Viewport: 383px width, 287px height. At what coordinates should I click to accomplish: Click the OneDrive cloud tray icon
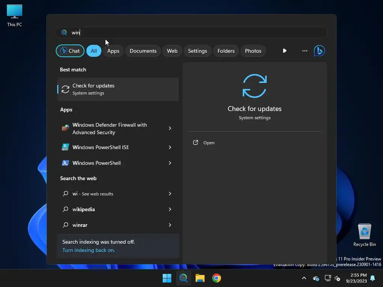click(x=316, y=278)
